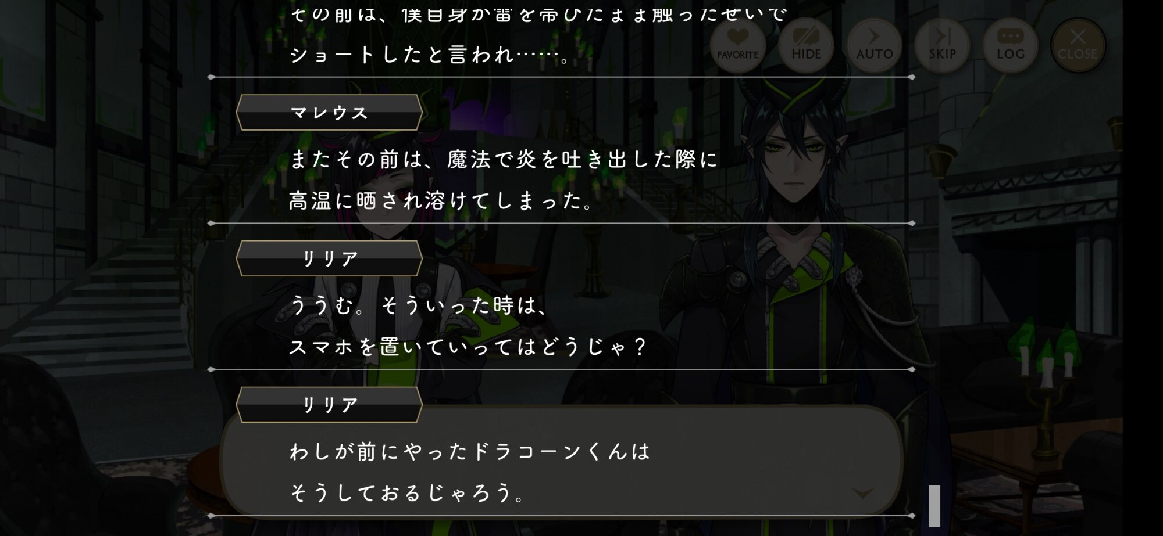Screen dimensions: 1163x536
Task: Select the lower リリア name plate
Action: (329, 405)
